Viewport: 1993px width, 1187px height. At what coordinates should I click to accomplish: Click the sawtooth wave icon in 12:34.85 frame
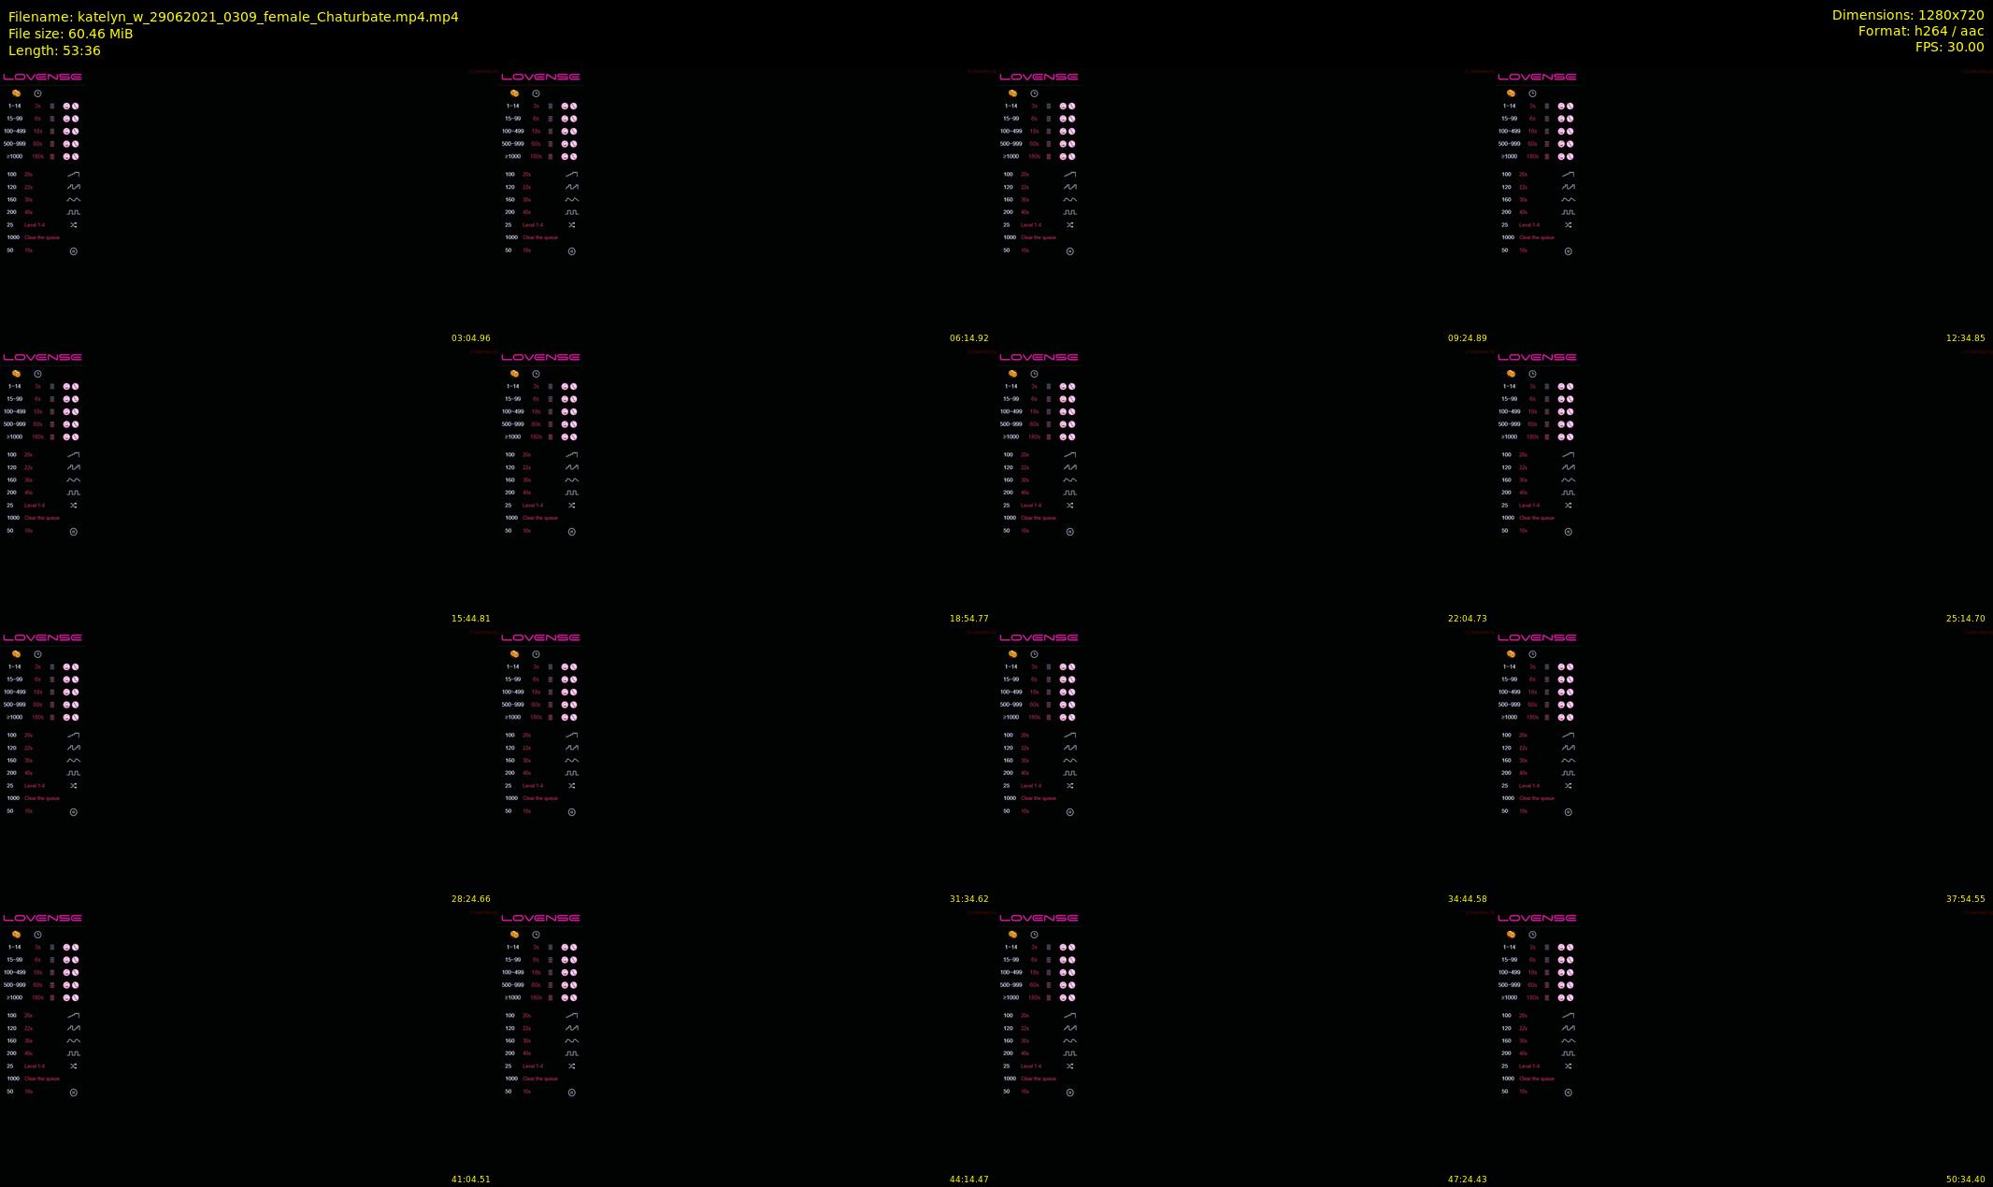click(x=1569, y=187)
